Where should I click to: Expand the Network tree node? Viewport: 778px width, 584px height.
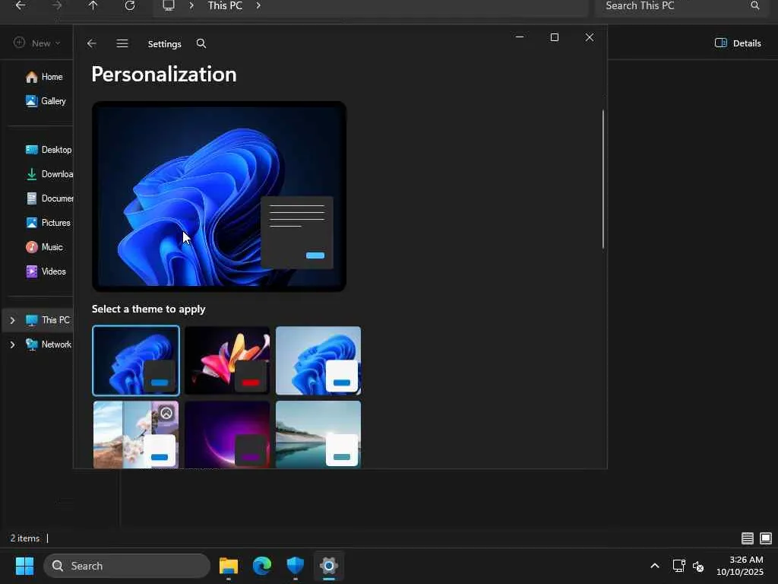(12, 344)
